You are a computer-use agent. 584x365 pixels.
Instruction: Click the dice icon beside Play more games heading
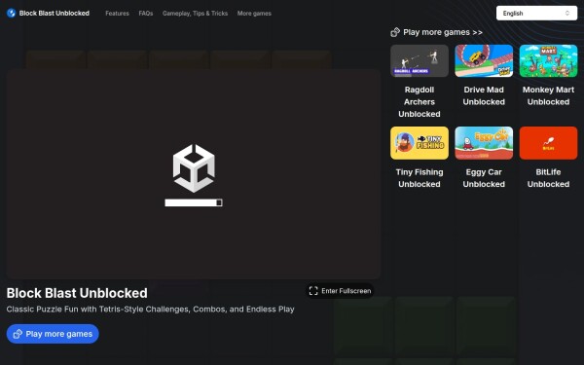395,32
